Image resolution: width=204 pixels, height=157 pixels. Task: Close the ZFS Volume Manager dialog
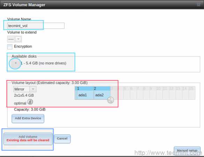click(x=198, y=5)
